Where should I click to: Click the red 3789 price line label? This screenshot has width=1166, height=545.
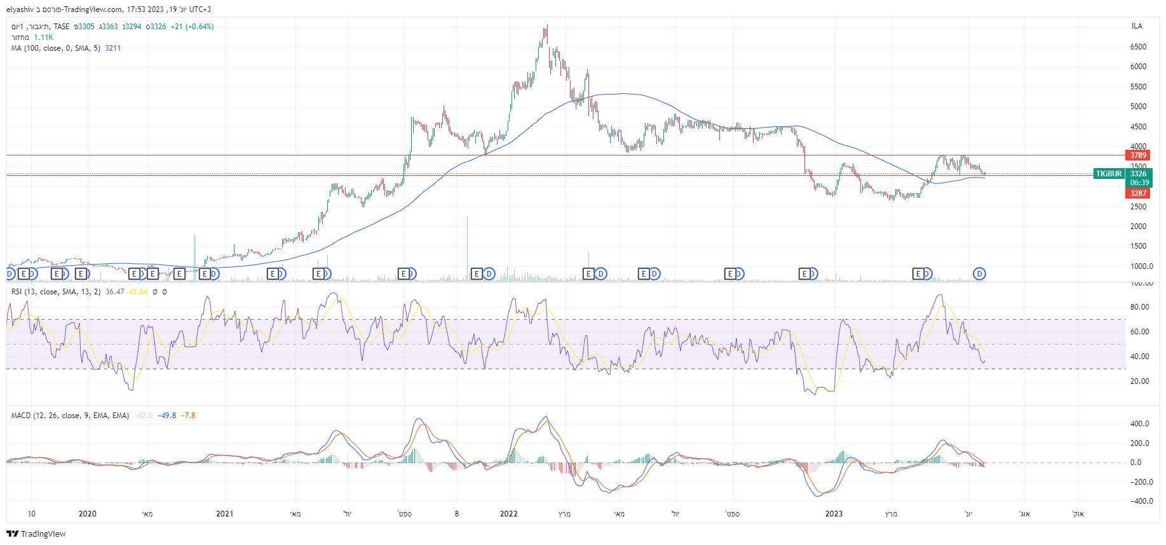click(1138, 155)
